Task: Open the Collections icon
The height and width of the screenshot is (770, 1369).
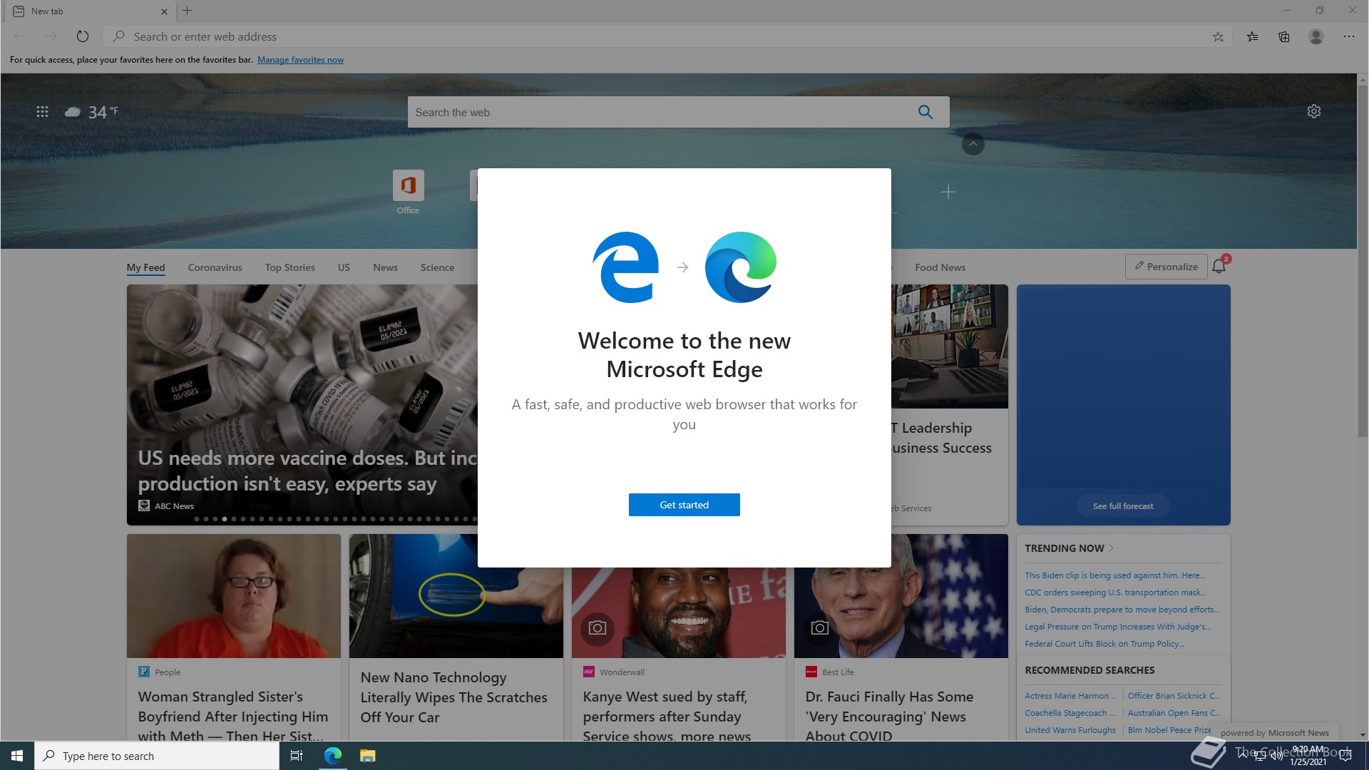Action: [1284, 36]
